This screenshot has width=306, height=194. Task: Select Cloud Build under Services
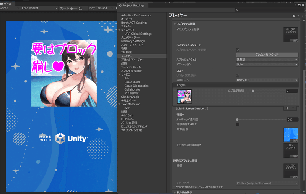[x=132, y=82]
